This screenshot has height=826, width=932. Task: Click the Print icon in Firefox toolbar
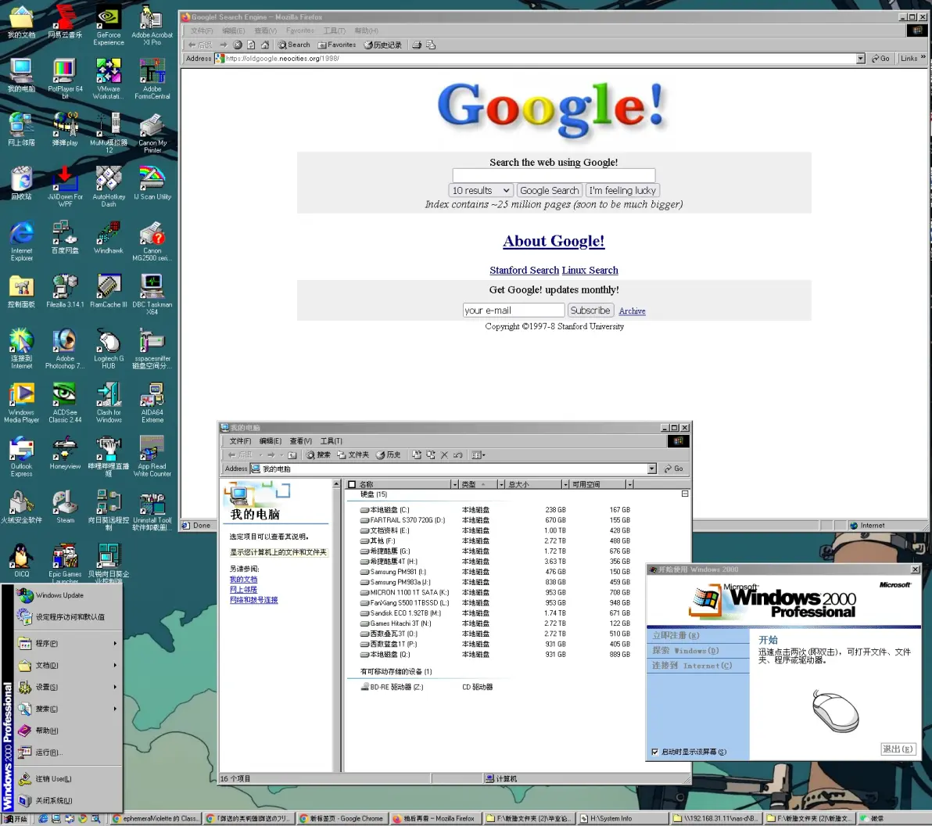tap(418, 45)
